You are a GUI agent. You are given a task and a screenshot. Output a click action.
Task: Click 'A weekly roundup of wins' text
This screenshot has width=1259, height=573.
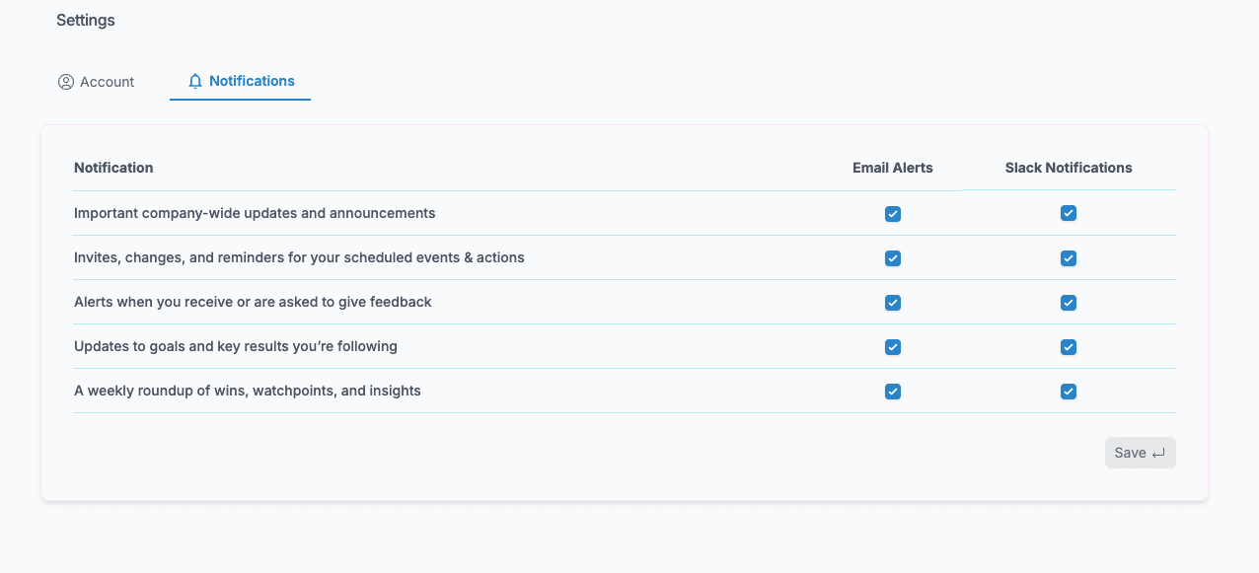click(248, 391)
